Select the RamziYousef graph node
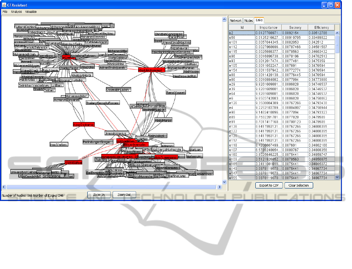Viewport: 352px width, 269px height. click(175, 93)
